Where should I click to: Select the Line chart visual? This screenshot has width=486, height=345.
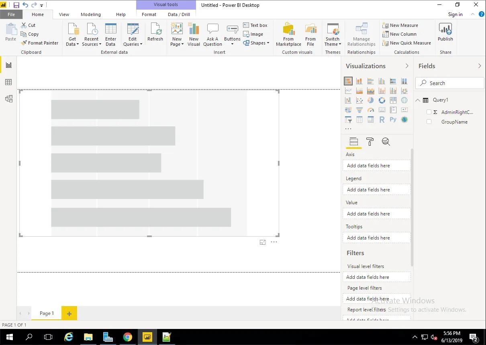pyautogui.click(x=348, y=91)
